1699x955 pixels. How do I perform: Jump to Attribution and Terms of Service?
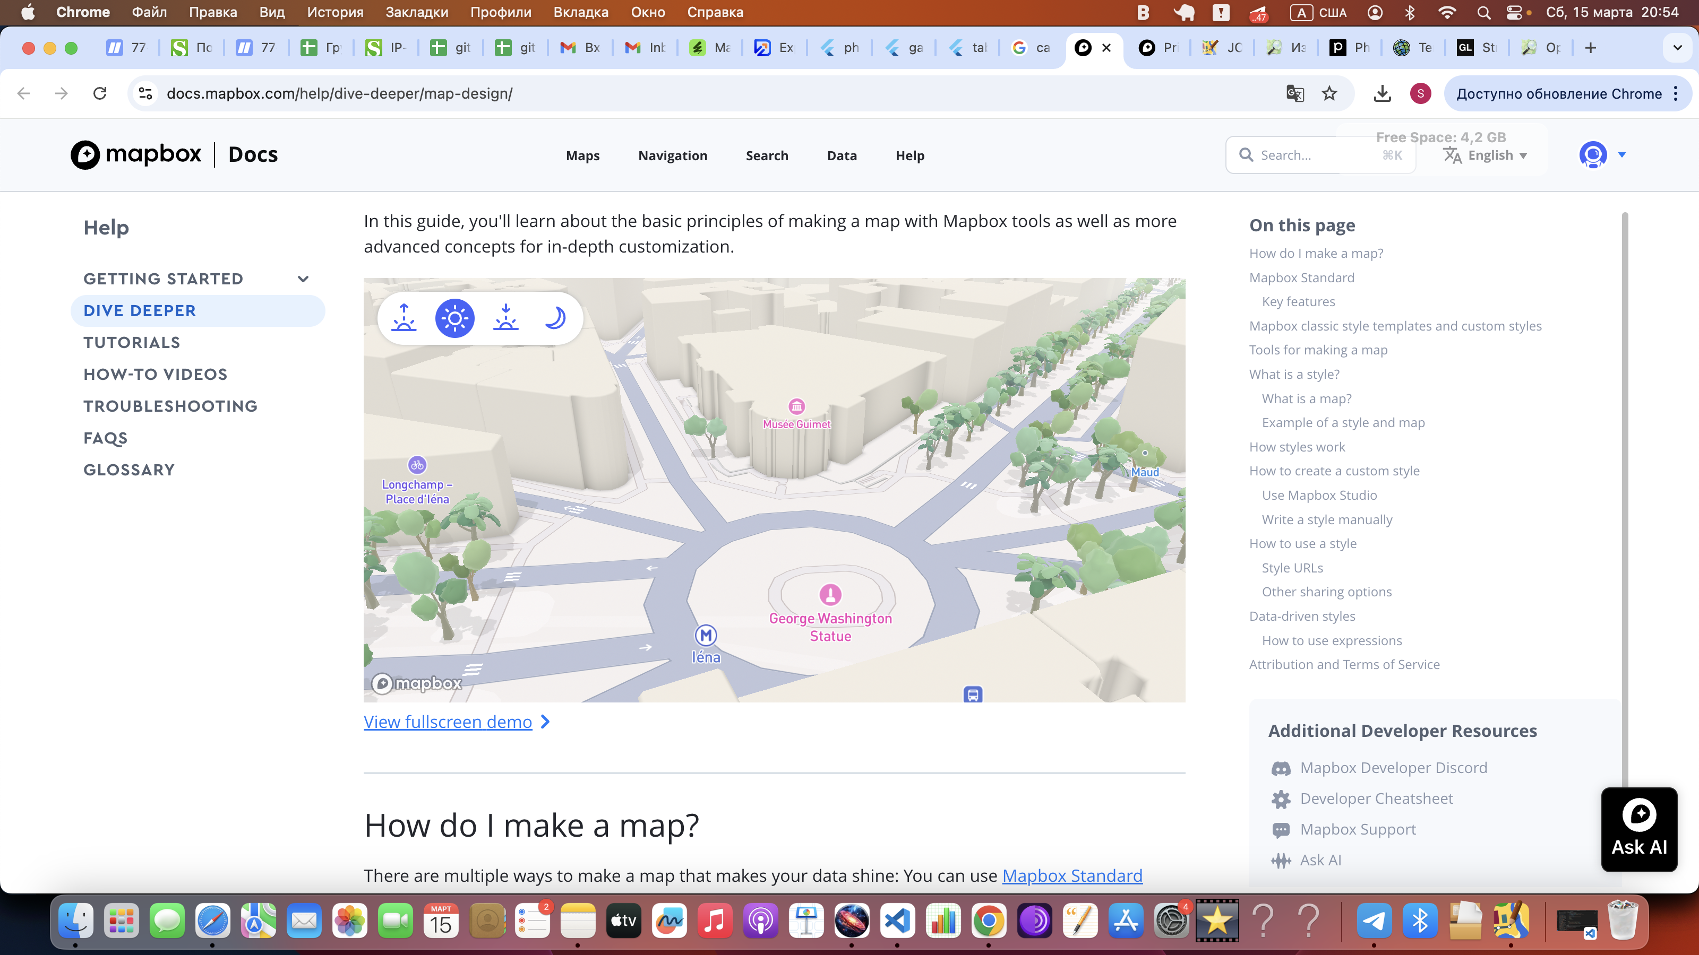point(1344,664)
